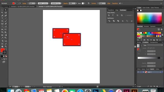Viewport: 164px width, 92px height.
Task: Set paint mode to Gradient in toolbox
Action: 4,56
